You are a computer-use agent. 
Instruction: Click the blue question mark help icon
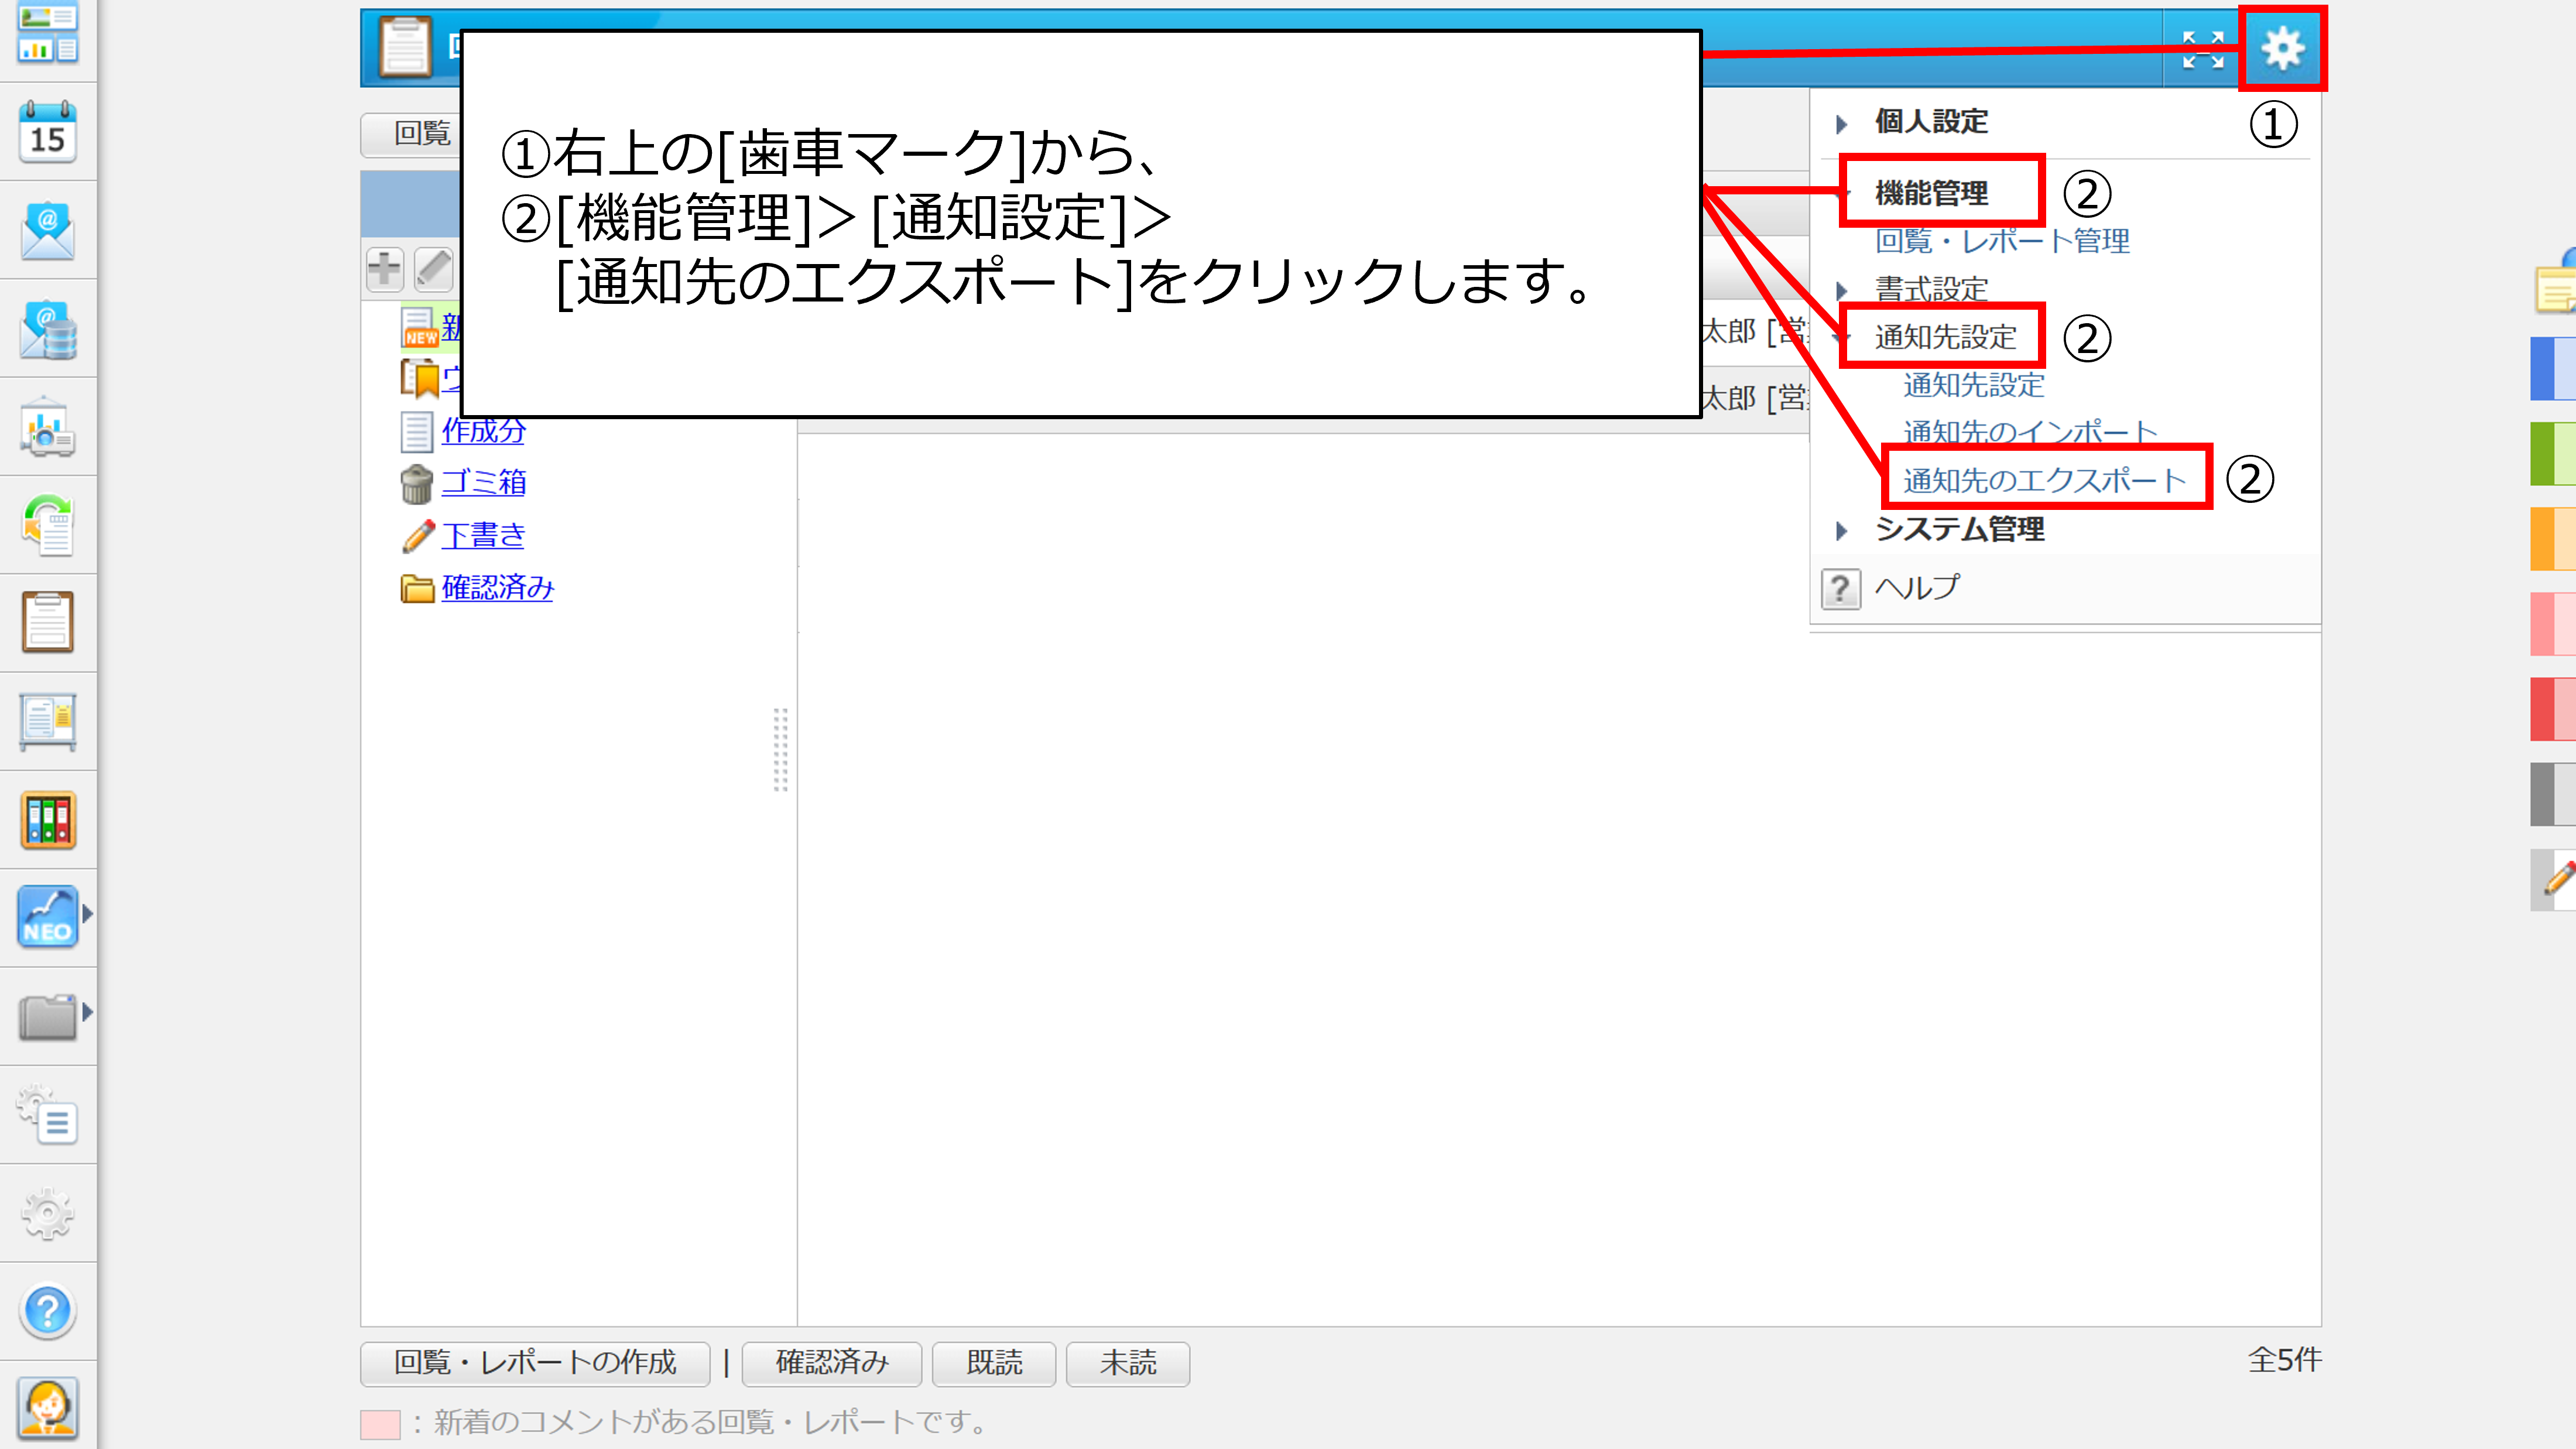coord(47,1310)
